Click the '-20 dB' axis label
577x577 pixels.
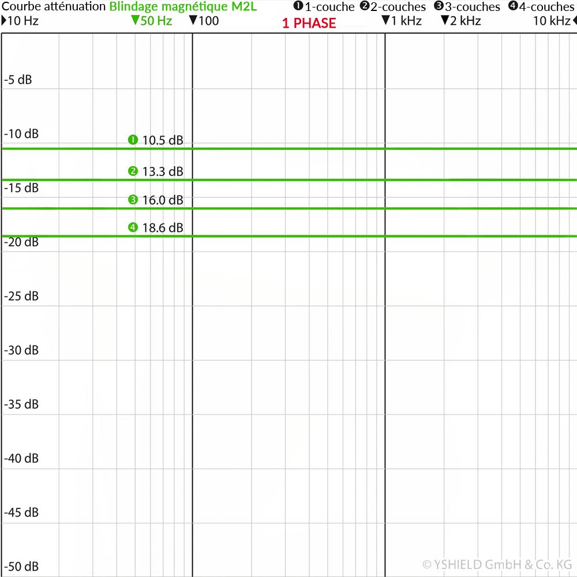pyautogui.click(x=21, y=242)
